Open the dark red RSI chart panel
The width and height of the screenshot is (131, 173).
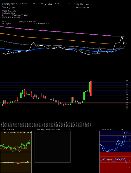point(115,163)
